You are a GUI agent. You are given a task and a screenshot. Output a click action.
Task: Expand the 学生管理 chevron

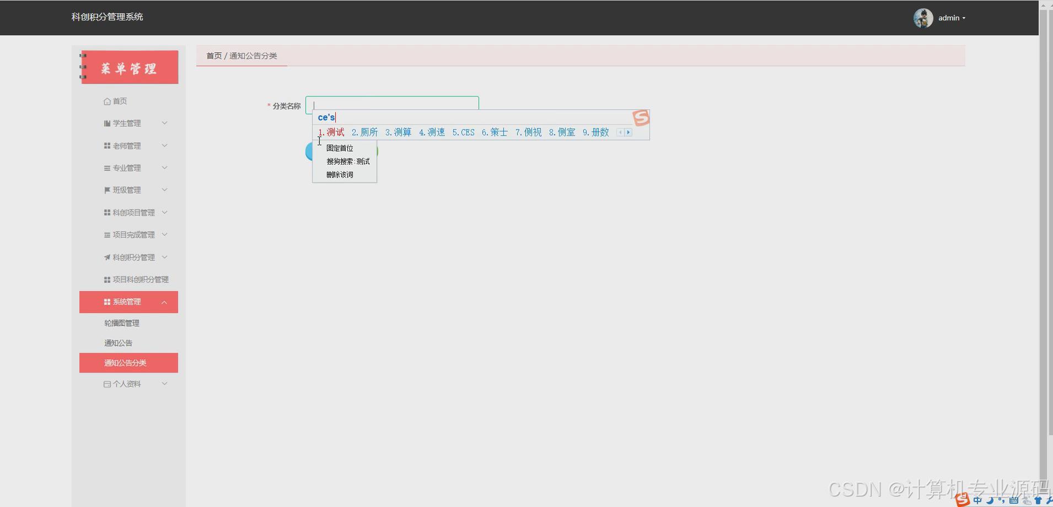tap(164, 123)
